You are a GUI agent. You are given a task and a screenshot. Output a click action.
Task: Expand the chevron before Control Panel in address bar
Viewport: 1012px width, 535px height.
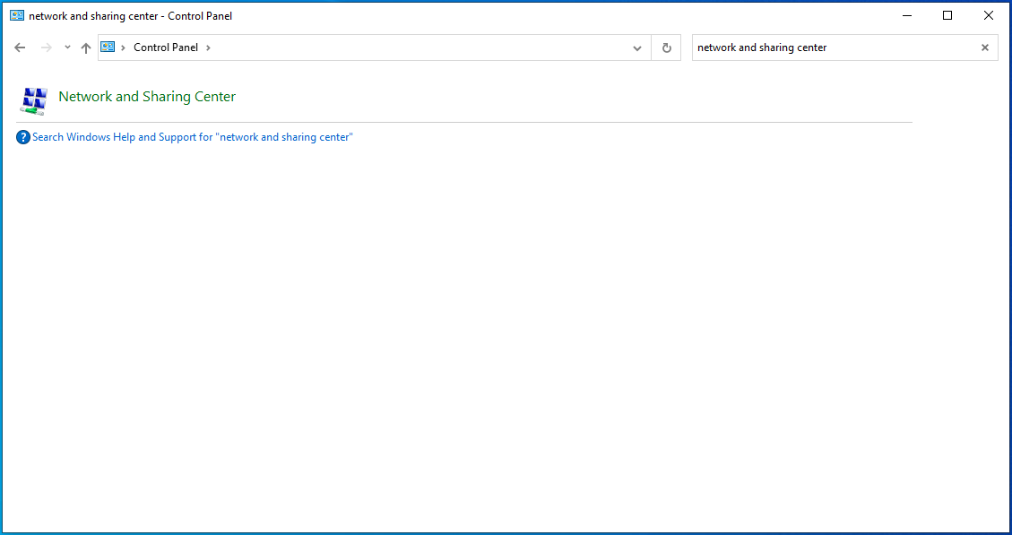(x=123, y=47)
